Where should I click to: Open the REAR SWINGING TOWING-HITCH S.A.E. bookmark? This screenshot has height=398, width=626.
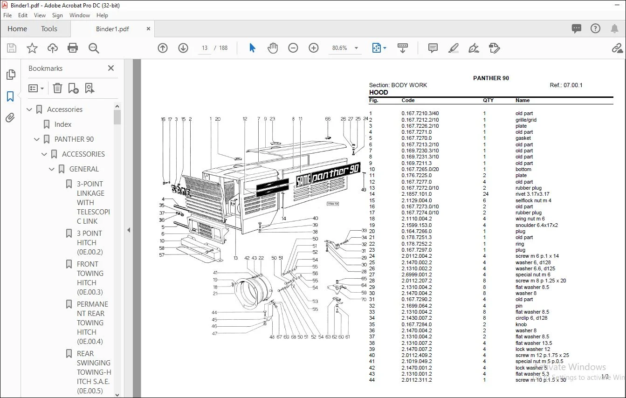(x=94, y=372)
